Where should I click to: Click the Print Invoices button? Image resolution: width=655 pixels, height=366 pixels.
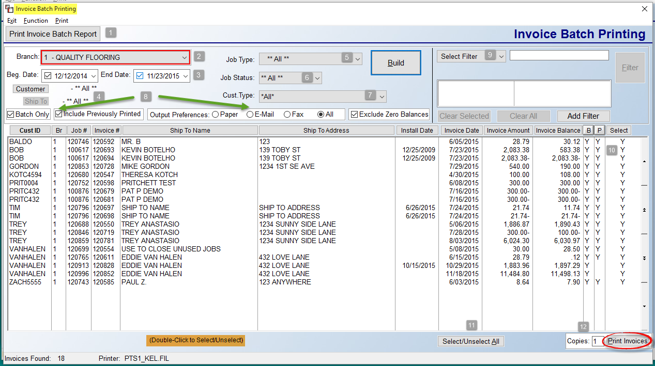point(626,341)
